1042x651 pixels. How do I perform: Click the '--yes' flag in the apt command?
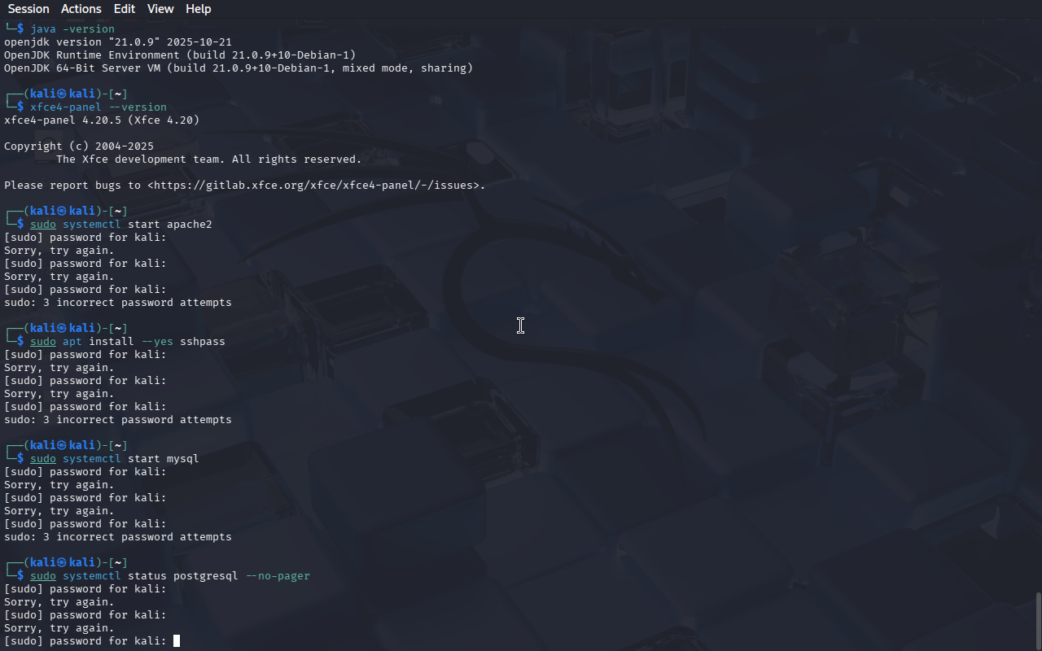[157, 342]
